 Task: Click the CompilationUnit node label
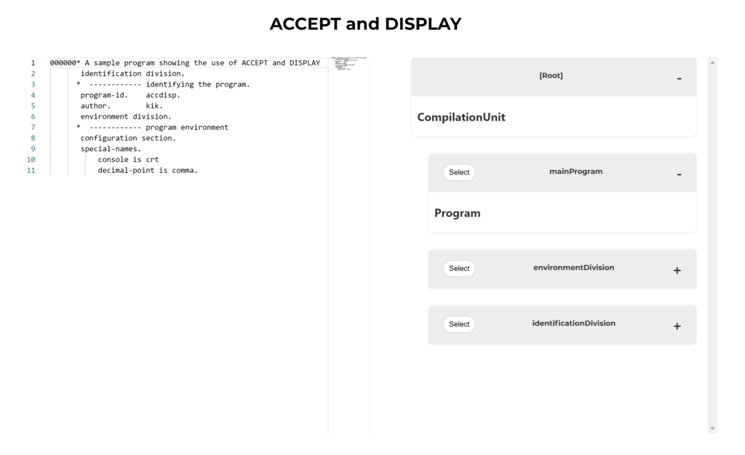(x=461, y=117)
